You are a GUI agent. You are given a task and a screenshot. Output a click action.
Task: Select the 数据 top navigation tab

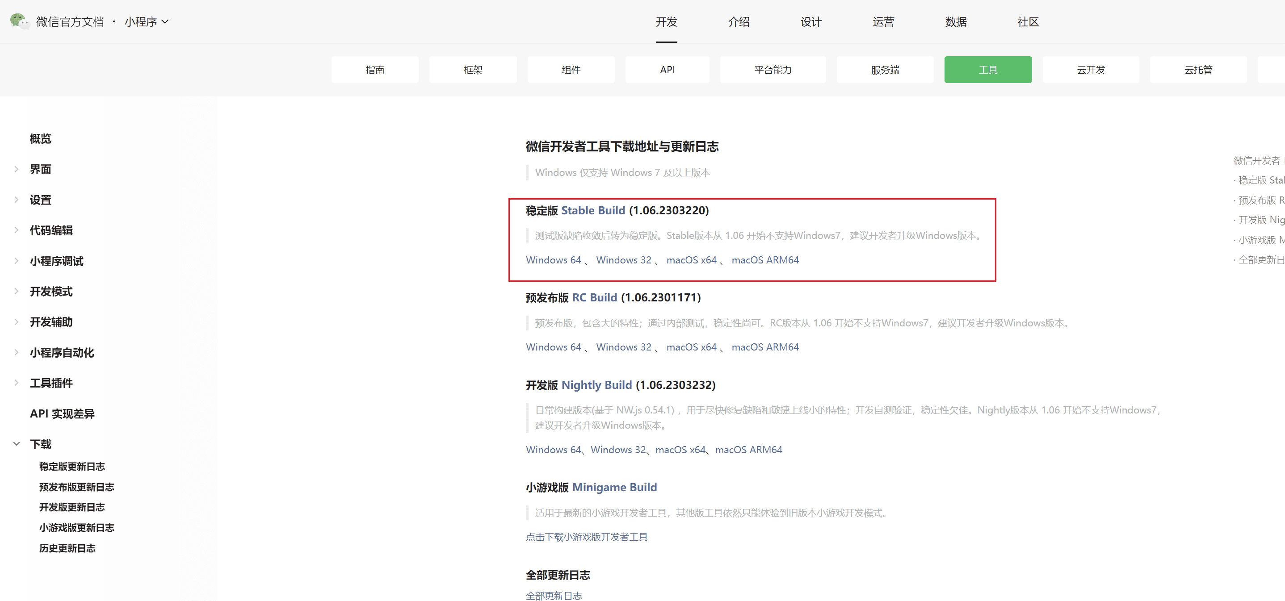pyautogui.click(x=956, y=22)
